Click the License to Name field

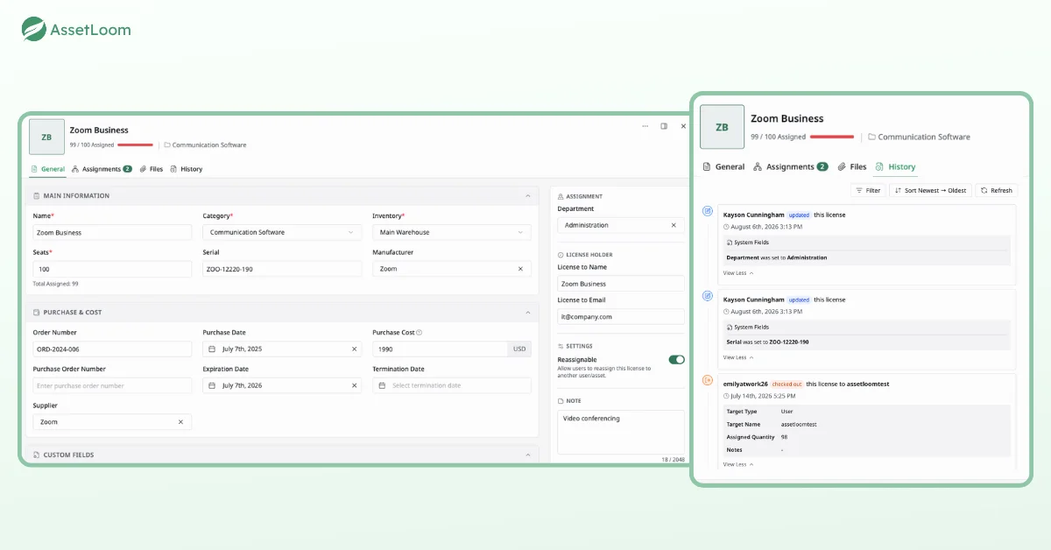[621, 284]
